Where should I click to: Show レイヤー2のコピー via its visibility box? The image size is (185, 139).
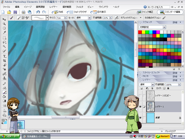click(x=140, y=96)
